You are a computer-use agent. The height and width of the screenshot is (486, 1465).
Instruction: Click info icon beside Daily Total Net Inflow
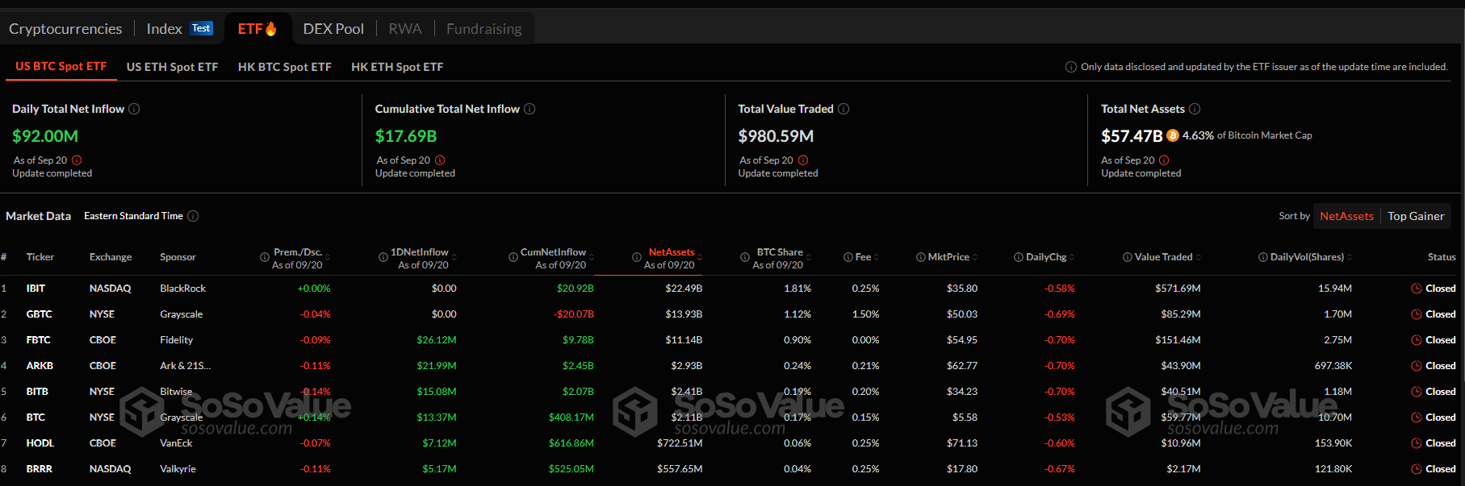134,109
